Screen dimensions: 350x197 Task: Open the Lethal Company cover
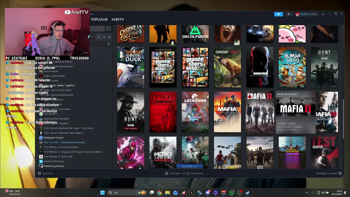[163, 112]
